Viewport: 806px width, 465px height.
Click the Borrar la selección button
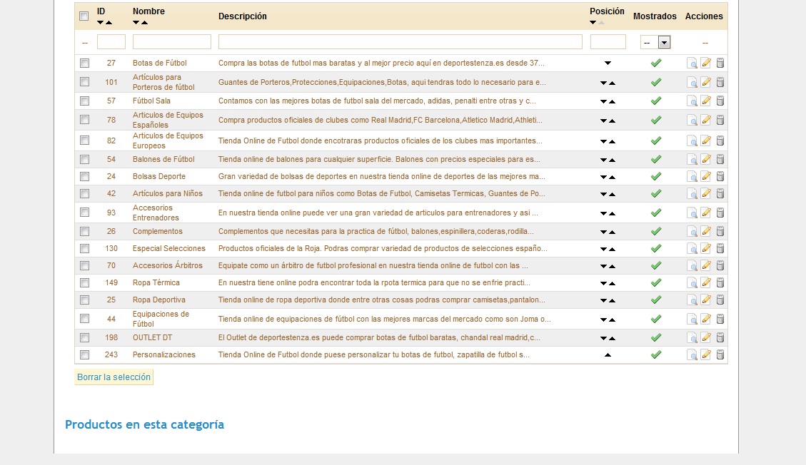pyautogui.click(x=114, y=377)
